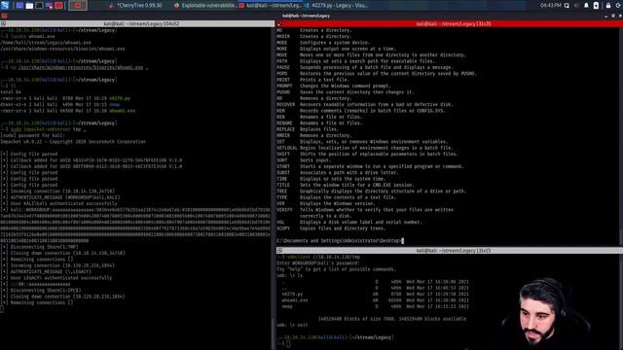Click the Config file parsed first line
This screenshot has width=623, height=350.
point(29,154)
